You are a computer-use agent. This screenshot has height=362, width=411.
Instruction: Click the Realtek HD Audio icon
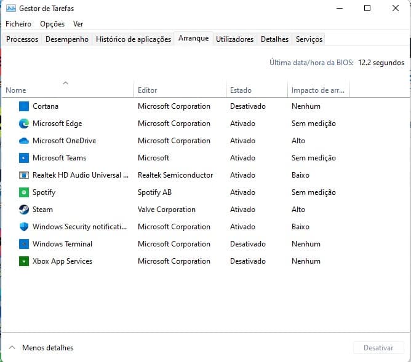click(x=24, y=175)
